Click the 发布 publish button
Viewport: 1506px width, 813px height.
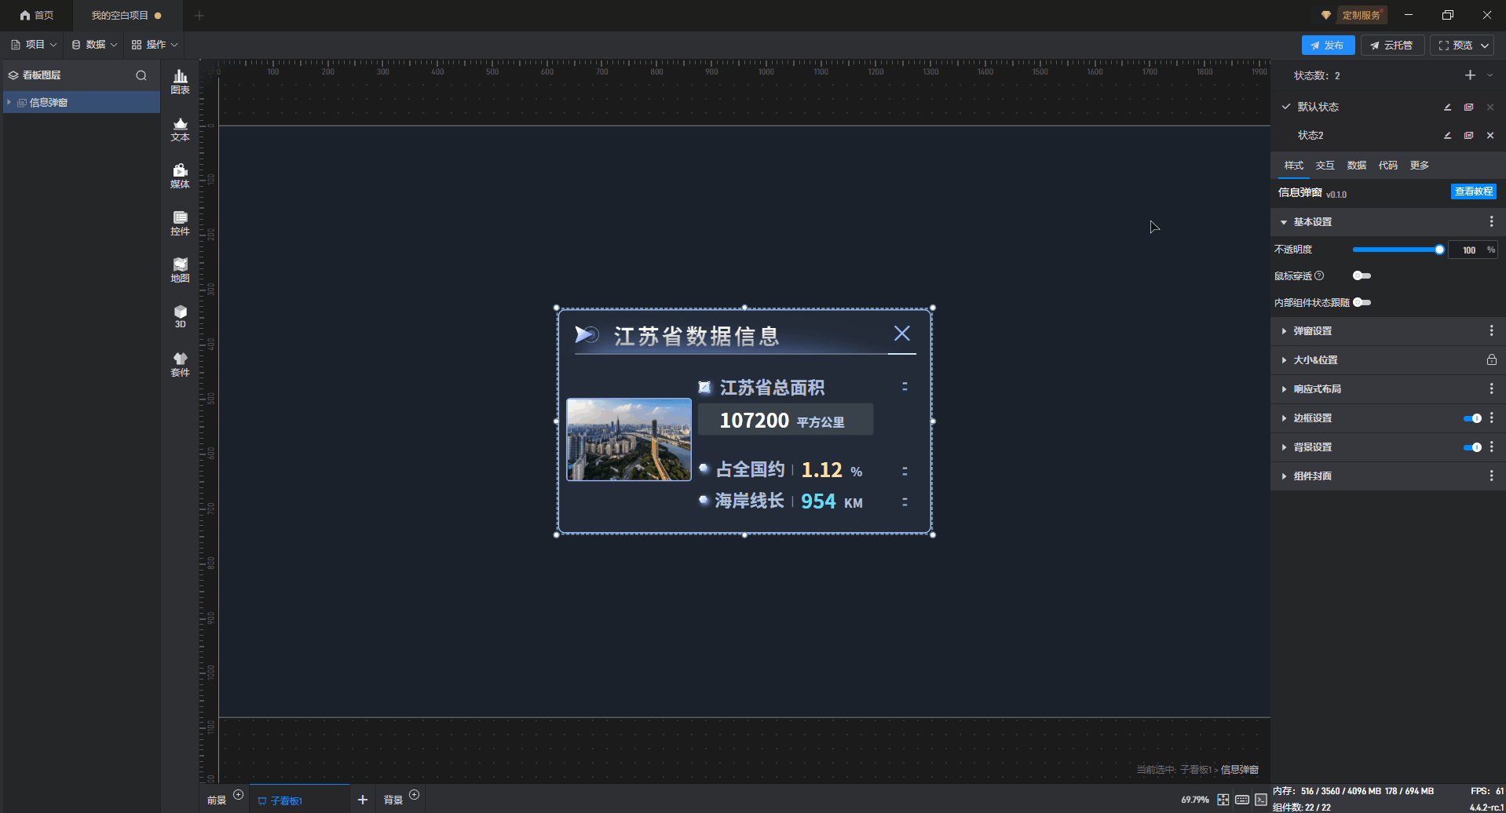coord(1327,46)
